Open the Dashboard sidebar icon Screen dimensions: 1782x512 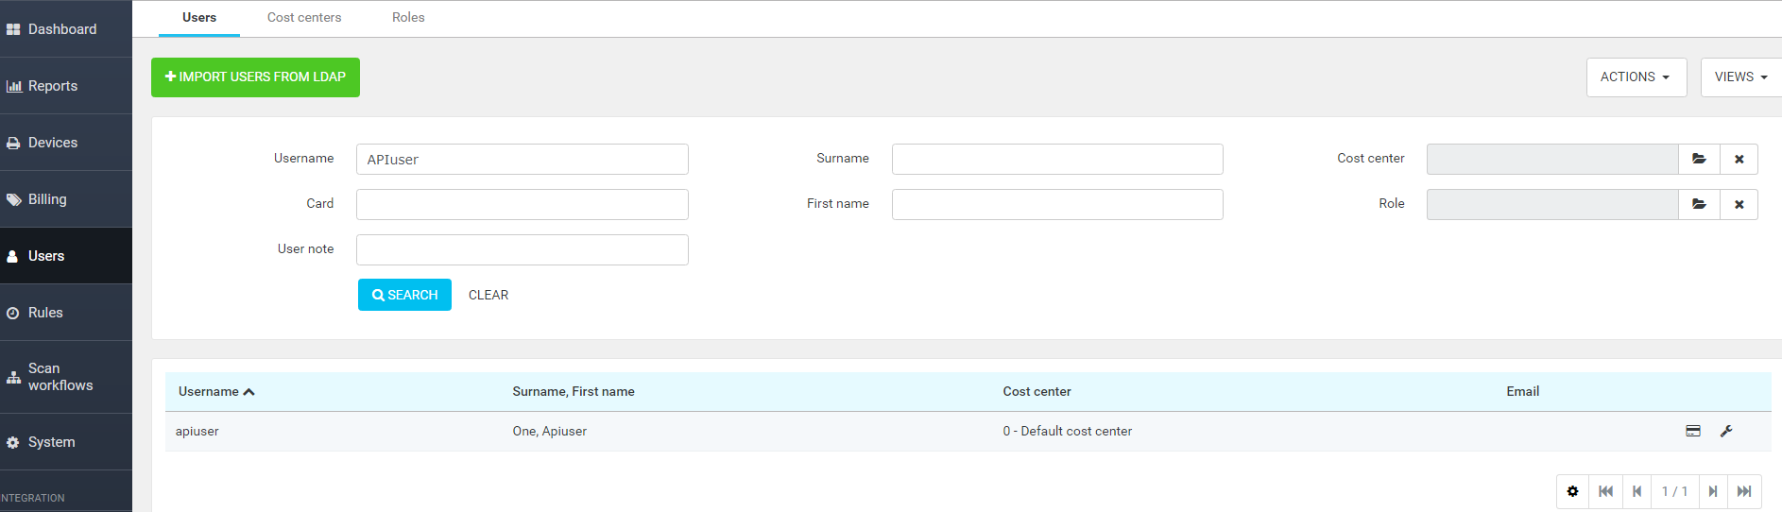point(13,29)
